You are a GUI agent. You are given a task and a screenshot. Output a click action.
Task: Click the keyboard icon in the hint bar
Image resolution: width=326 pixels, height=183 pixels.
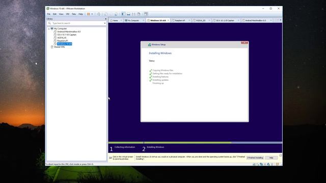(x=111, y=158)
